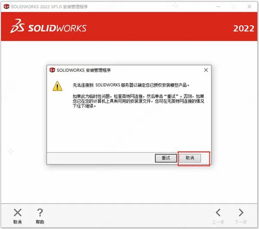The image size is (259, 229).
Task: Go to 上一步 with the left chevron
Action: (x=218, y=213)
